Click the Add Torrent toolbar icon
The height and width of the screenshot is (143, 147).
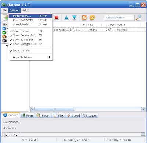tap(6, 18)
